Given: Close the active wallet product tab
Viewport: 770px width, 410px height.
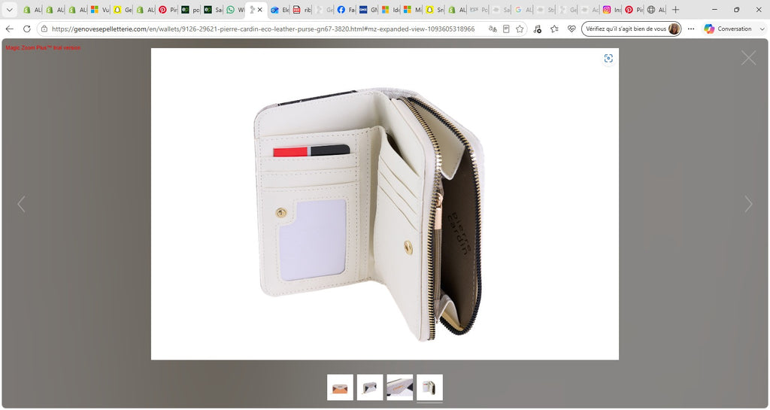Looking at the screenshot, I should click(259, 9).
